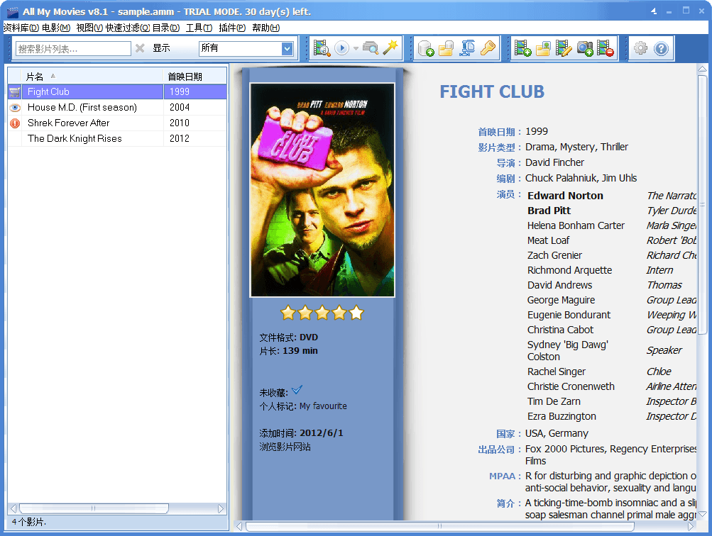This screenshot has width=712, height=536.
Task: Click the Ezra Buzzington cast name
Action: tap(562, 416)
